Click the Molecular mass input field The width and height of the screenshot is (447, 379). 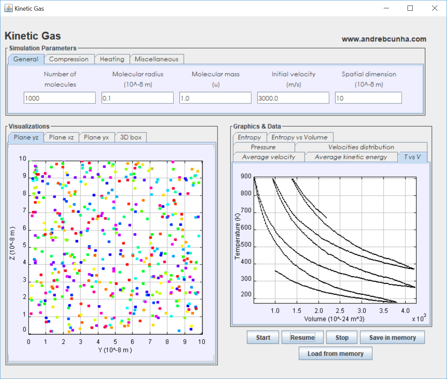(216, 98)
